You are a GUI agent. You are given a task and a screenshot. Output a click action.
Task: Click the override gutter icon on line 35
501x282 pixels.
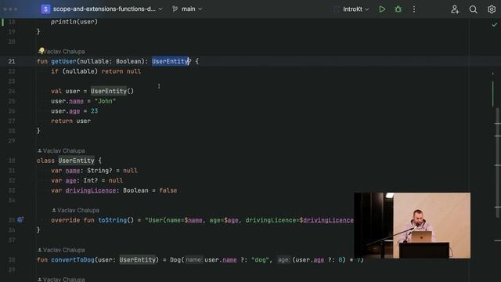click(x=20, y=219)
